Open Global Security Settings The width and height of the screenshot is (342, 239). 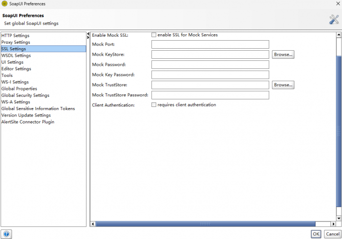tap(43, 95)
